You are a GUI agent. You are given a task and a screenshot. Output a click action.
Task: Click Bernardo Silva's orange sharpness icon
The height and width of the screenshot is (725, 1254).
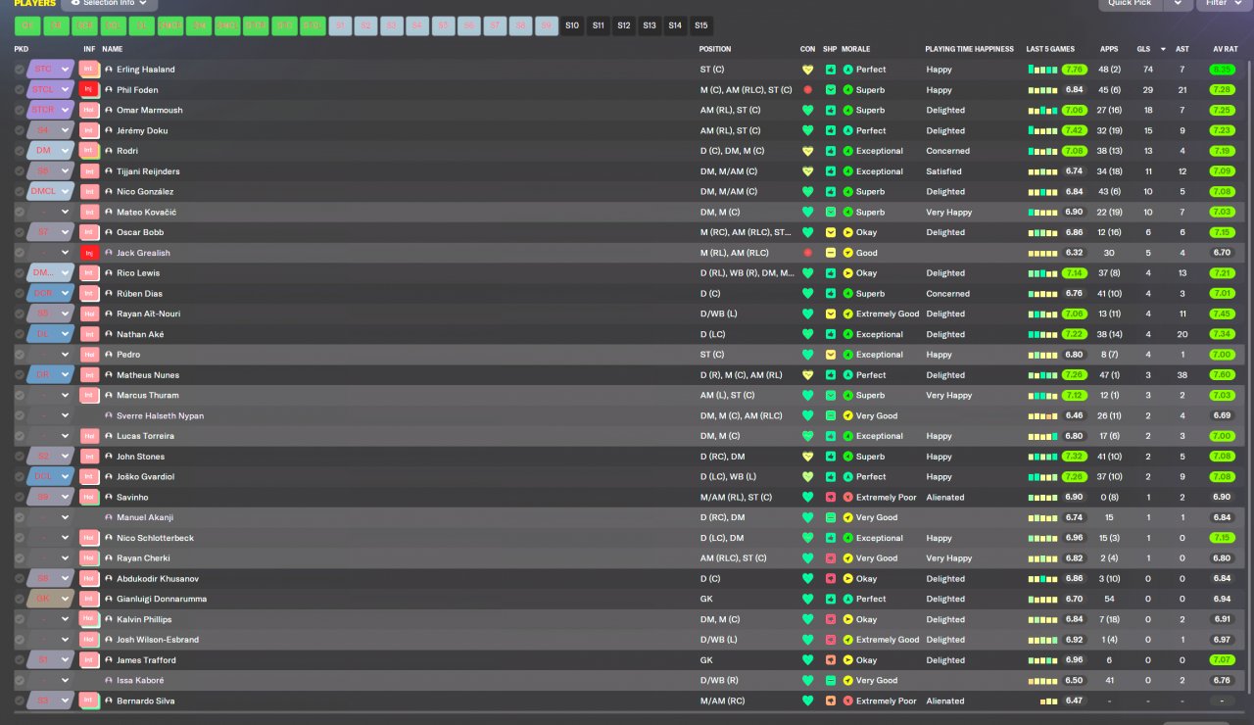831,701
